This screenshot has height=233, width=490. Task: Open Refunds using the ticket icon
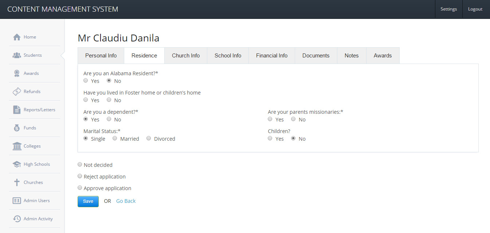[17, 92]
